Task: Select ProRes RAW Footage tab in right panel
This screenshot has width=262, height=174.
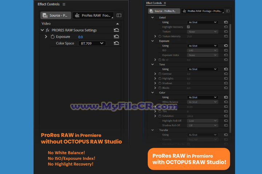Action: coord(203,11)
